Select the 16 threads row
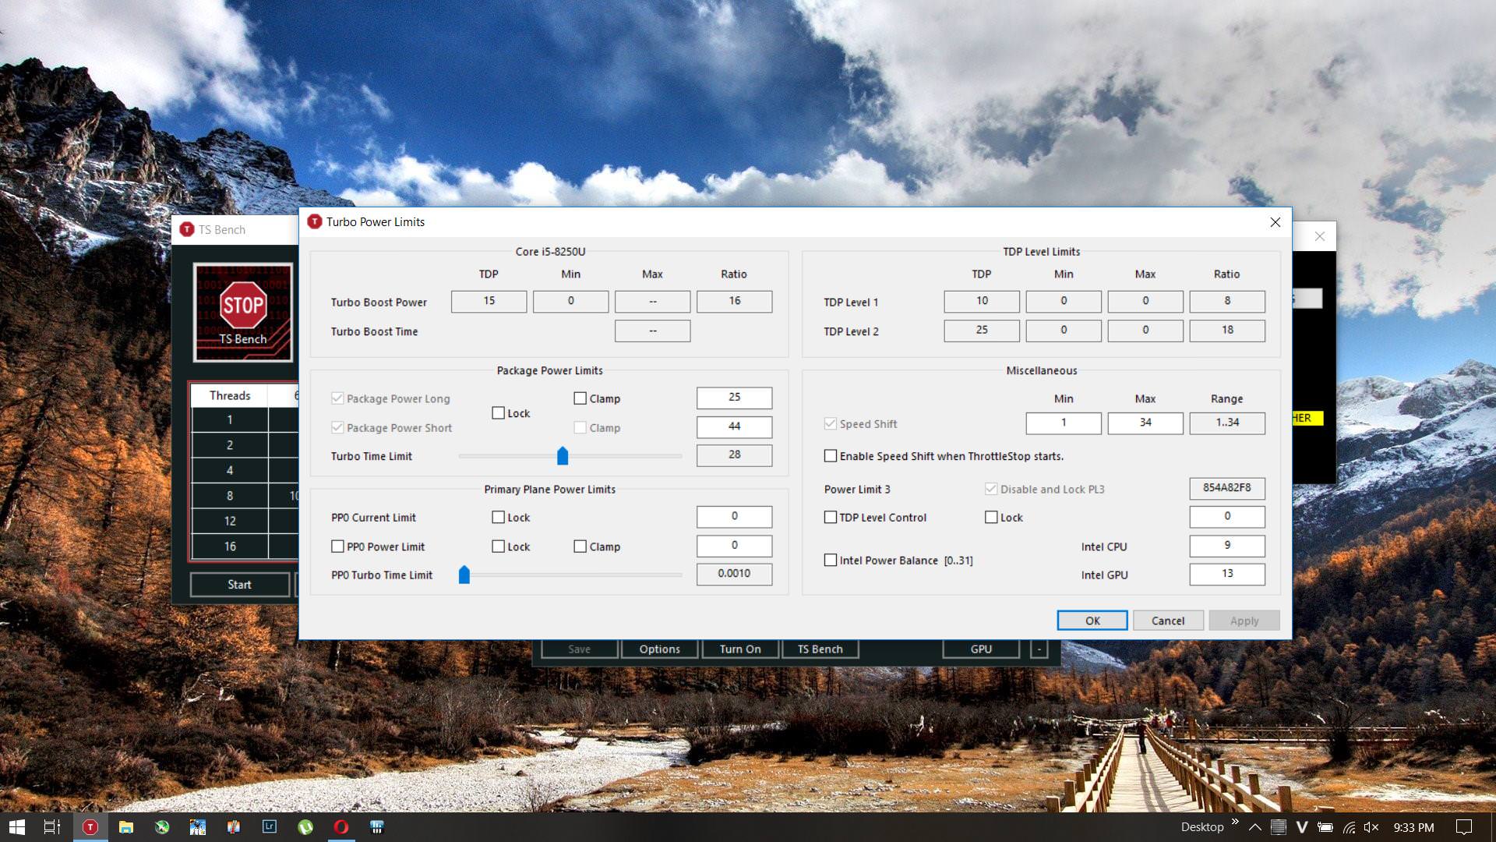 (x=230, y=547)
